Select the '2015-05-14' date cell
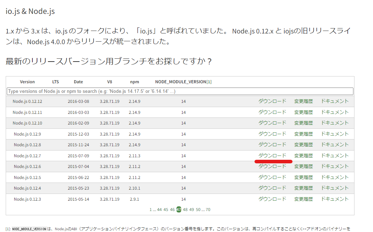Viewport: 373px width, 232px height. pyautogui.click(x=78, y=199)
